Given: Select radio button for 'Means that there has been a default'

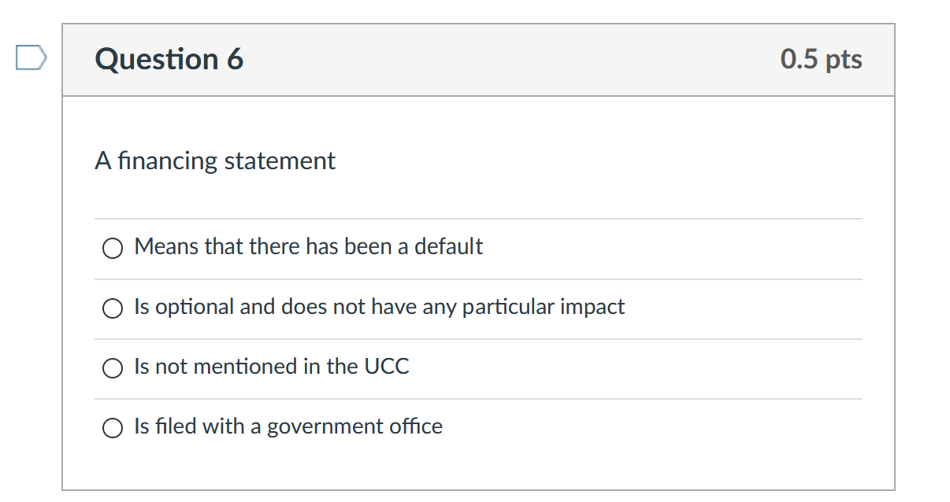Looking at the screenshot, I should [113, 249].
